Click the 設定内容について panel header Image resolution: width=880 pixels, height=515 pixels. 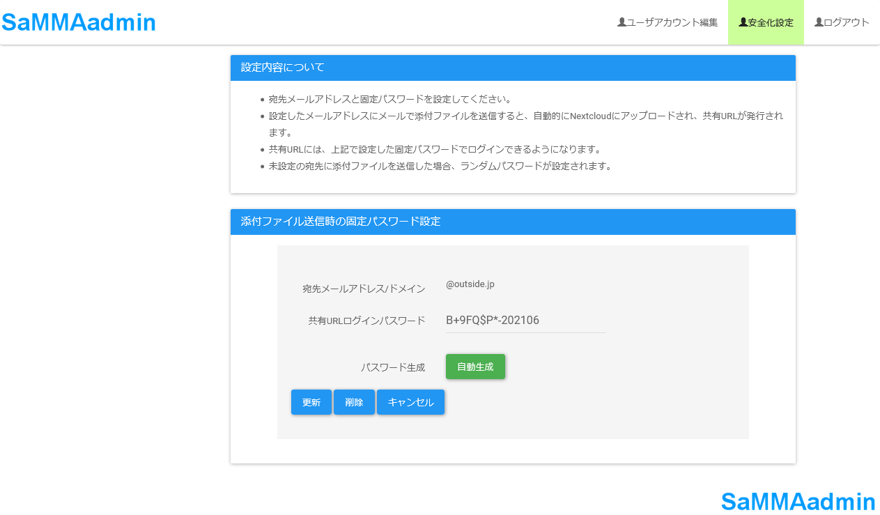click(513, 68)
